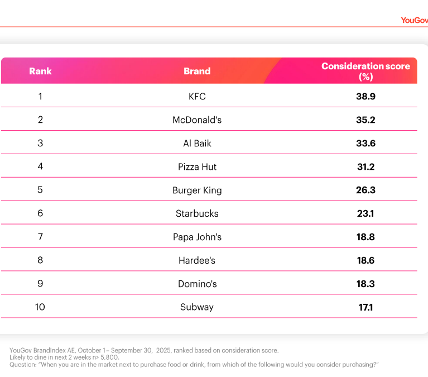Select the Pizza Hut brand cell
Screen dimensions: 428x377
click(x=197, y=166)
